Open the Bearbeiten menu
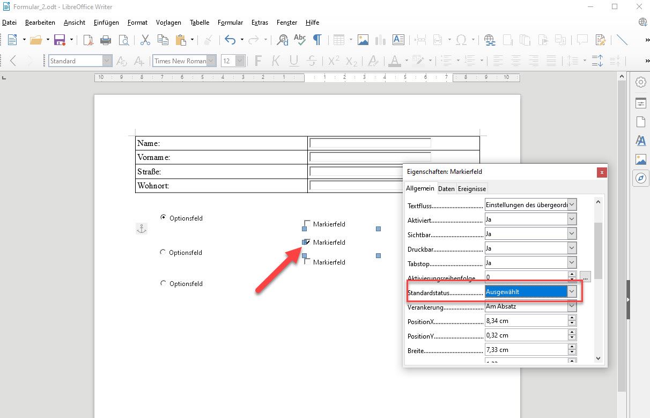This screenshot has width=650, height=418. coord(40,23)
